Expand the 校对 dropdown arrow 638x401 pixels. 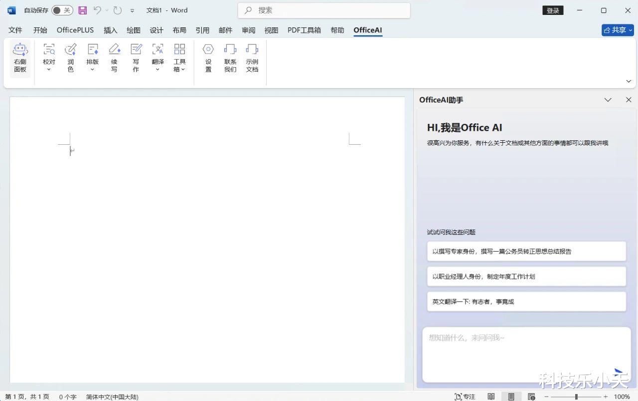[x=49, y=69]
